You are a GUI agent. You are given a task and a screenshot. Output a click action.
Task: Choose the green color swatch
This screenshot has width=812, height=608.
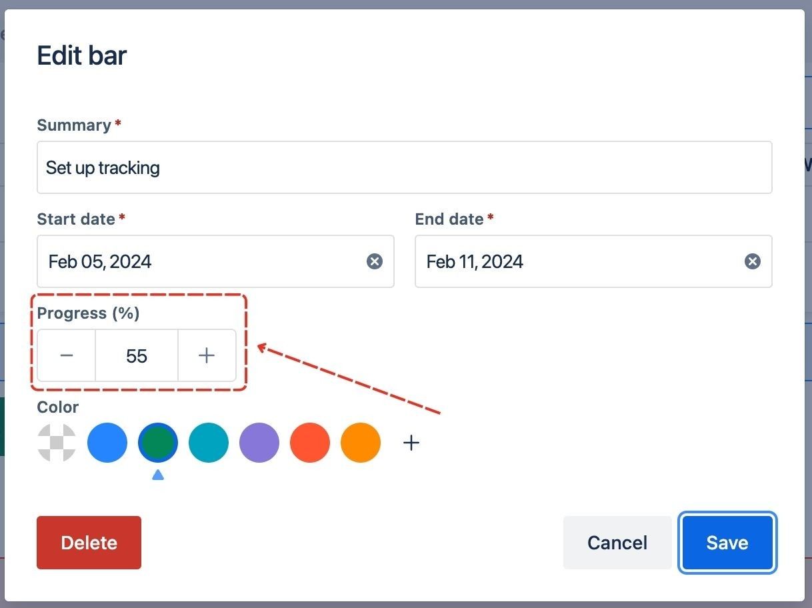coord(158,443)
